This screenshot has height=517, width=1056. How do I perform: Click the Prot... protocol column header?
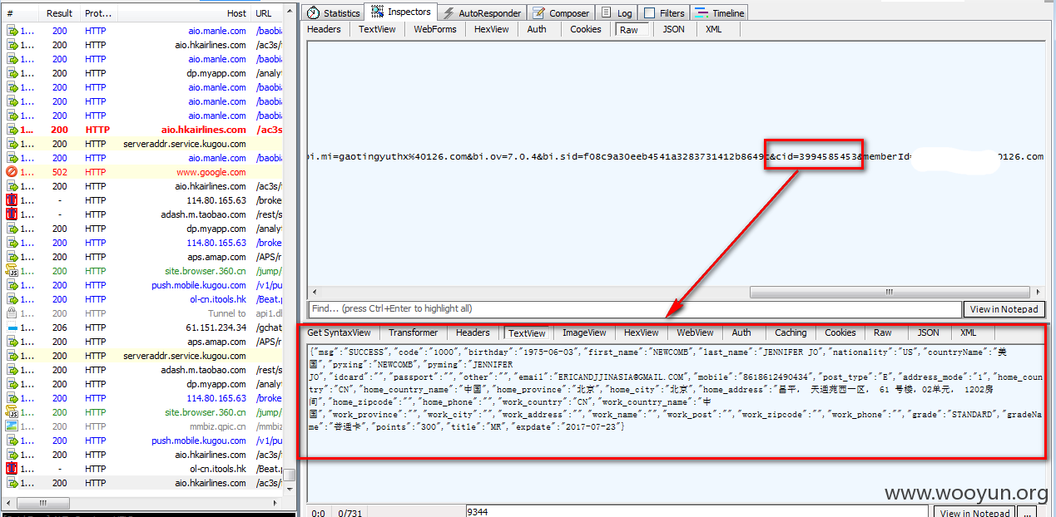pyautogui.click(x=98, y=13)
